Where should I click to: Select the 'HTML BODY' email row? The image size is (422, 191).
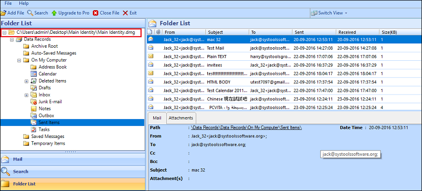284,82
